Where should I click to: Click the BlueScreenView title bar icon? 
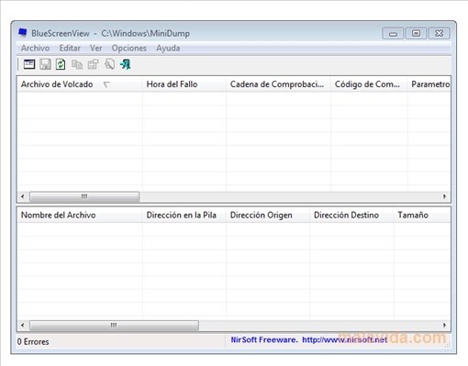click(x=23, y=32)
